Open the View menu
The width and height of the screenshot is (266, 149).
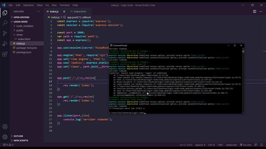39,5
